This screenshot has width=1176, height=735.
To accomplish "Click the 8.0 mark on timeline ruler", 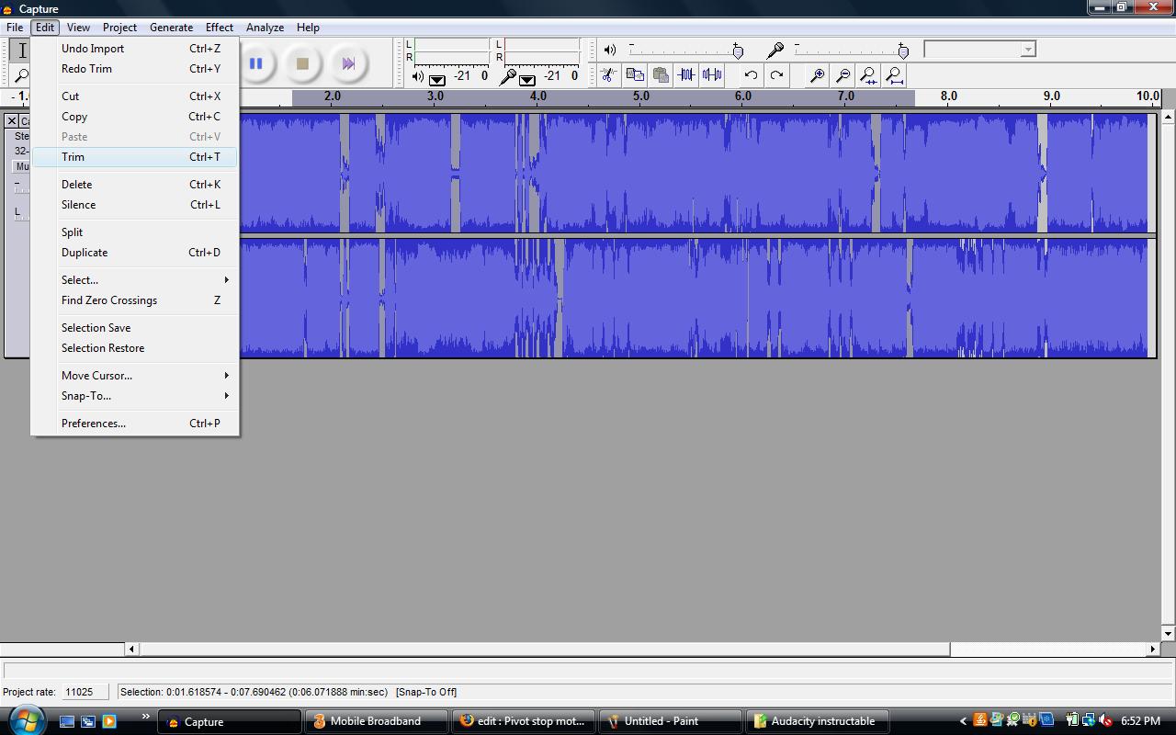I will pyautogui.click(x=948, y=96).
